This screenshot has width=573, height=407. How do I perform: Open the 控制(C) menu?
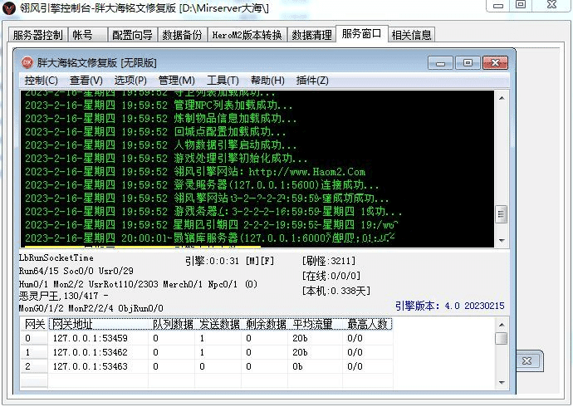click(41, 81)
